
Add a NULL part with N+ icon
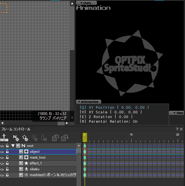(x=16, y=138)
